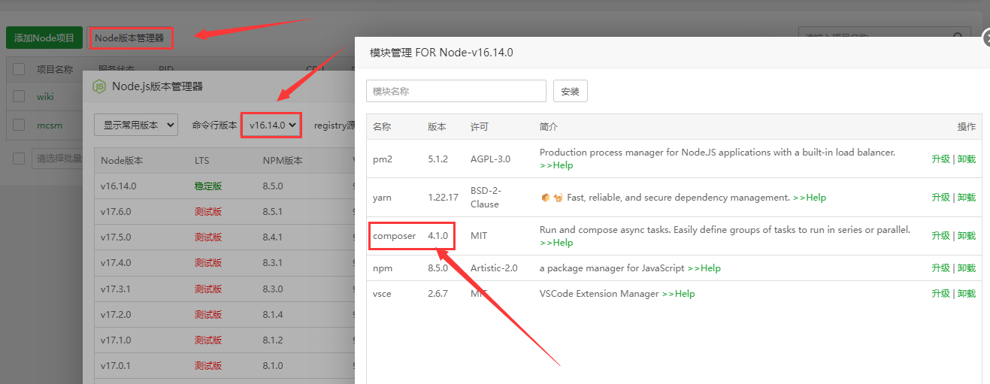Screen dimensions: 990x384
Task: Open the yarn >>Help link
Action: [x=810, y=198]
